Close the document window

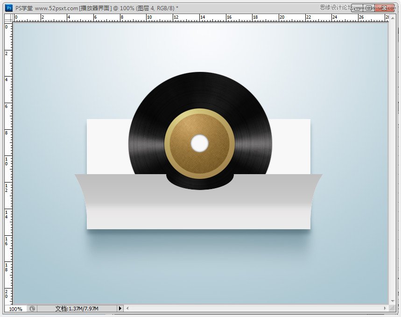click(384, 8)
